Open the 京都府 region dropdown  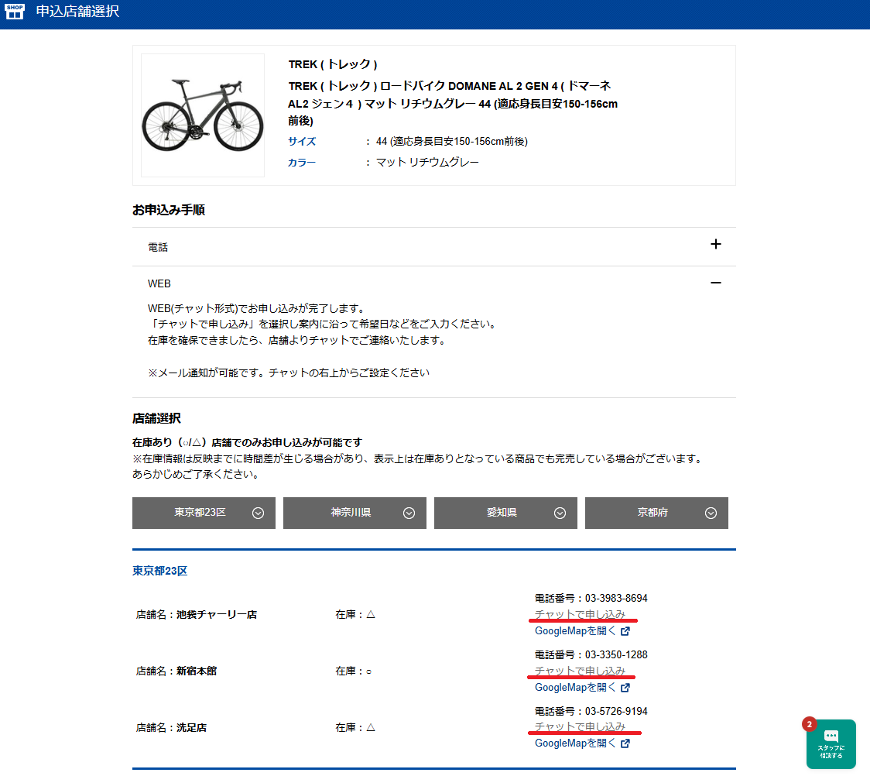pos(656,513)
